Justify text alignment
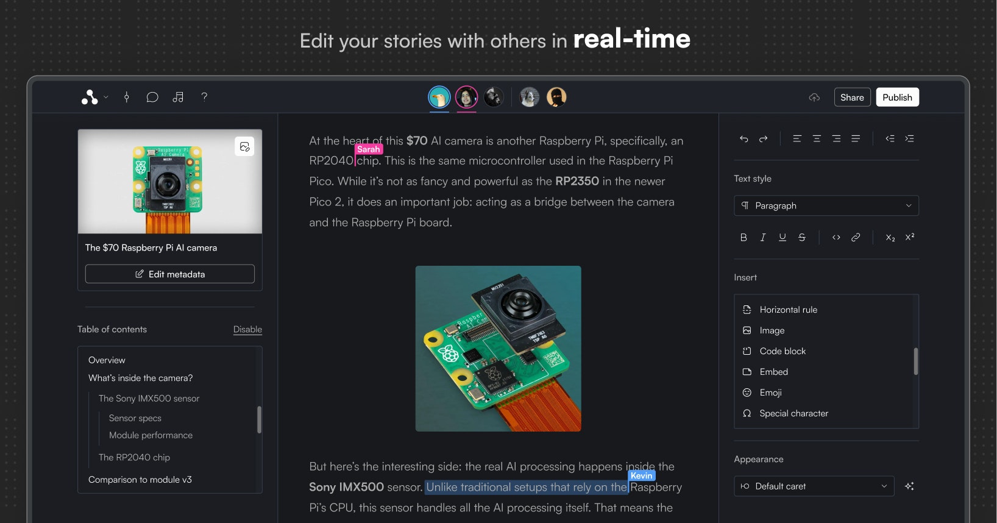 (x=856, y=139)
